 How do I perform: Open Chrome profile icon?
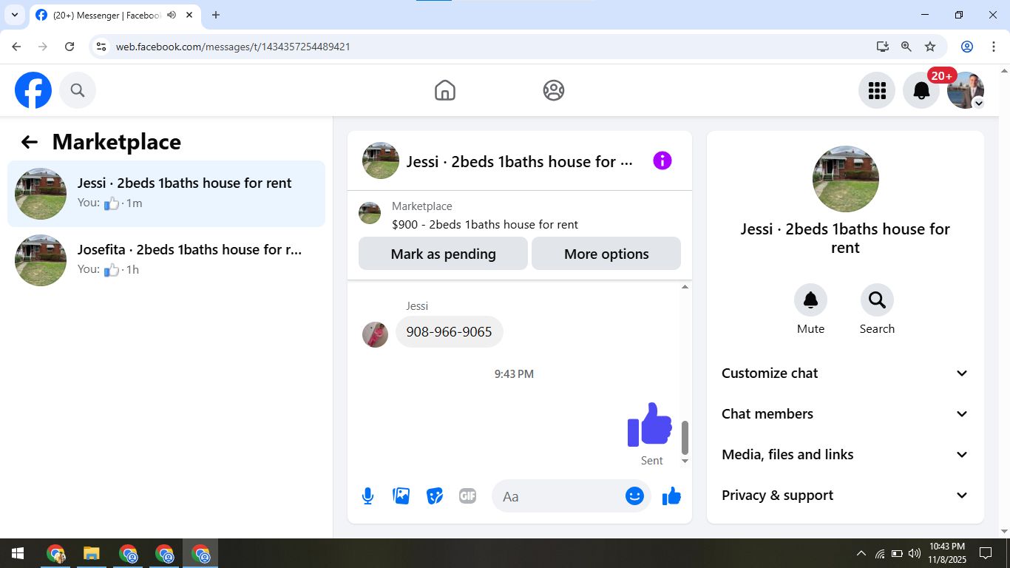pyautogui.click(x=967, y=47)
